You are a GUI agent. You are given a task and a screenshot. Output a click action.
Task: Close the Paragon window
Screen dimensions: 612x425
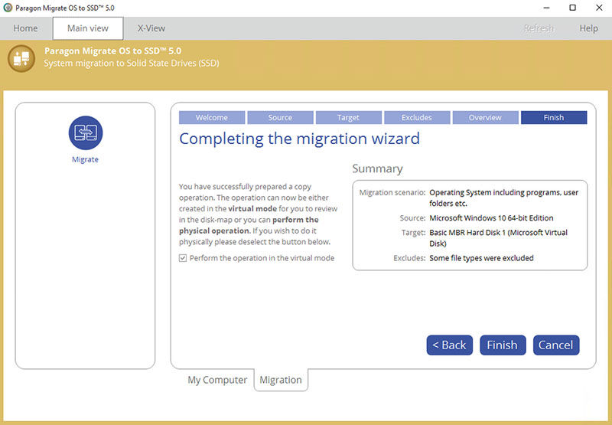599,8
